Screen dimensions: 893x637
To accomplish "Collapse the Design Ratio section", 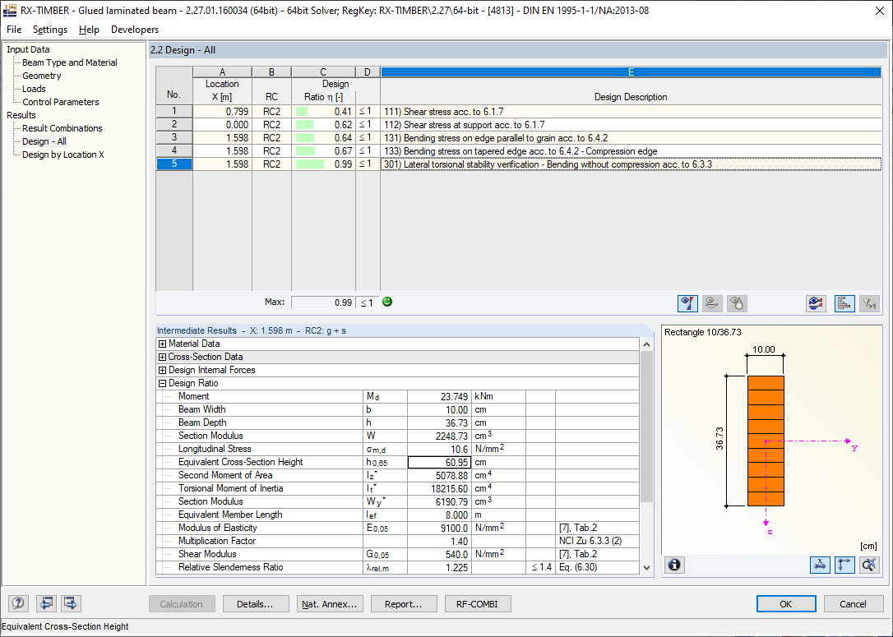I will pyautogui.click(x=162, y=383).
